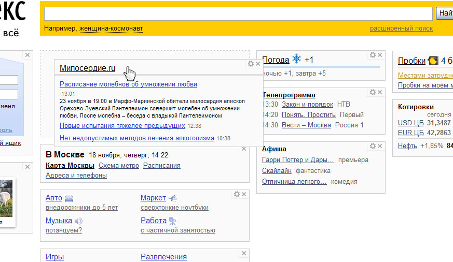Click the speaker icon next to Музыка

[x=78, y=221]
